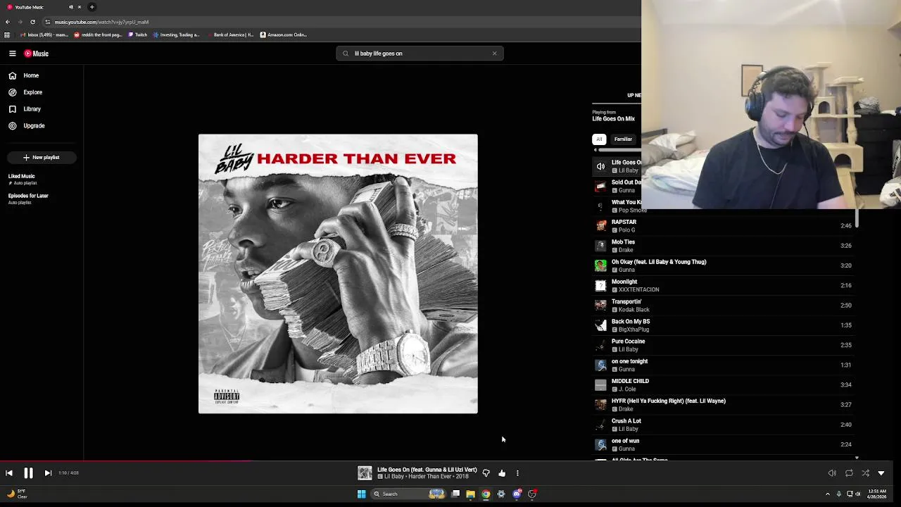
Task: Open the Library section
Action: point(25,109)
